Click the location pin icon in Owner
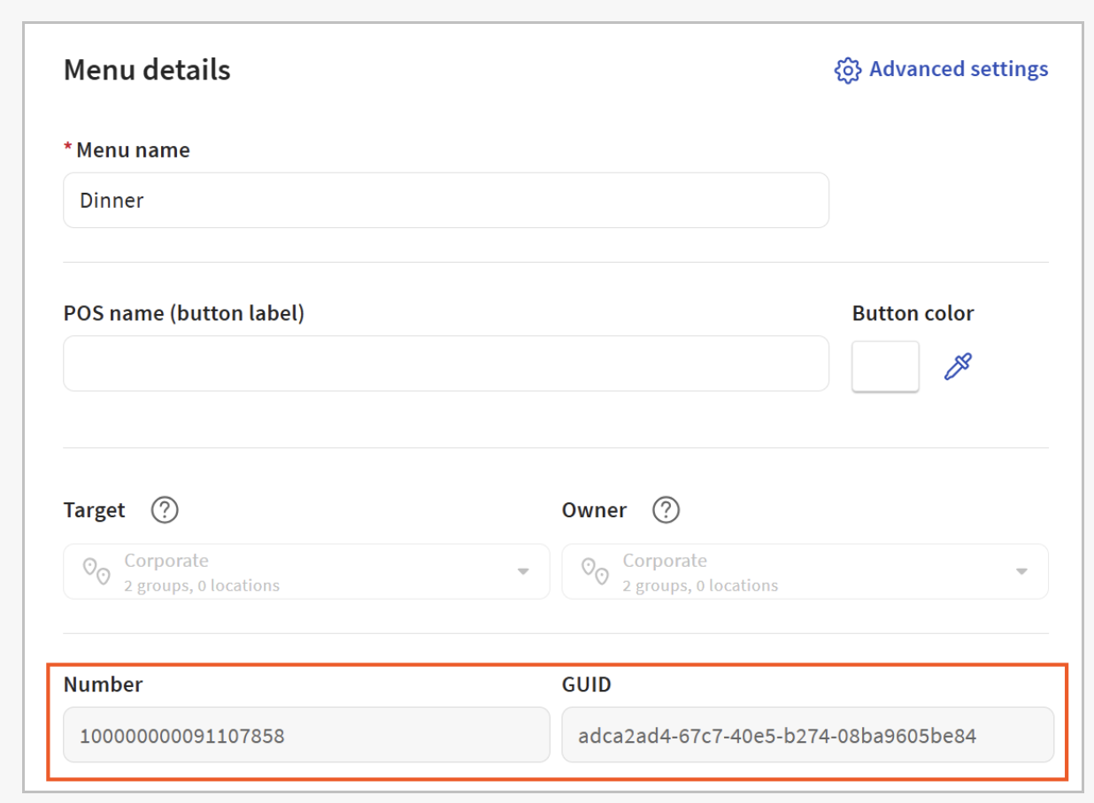 pyautogui.click(x=594, y=570)
